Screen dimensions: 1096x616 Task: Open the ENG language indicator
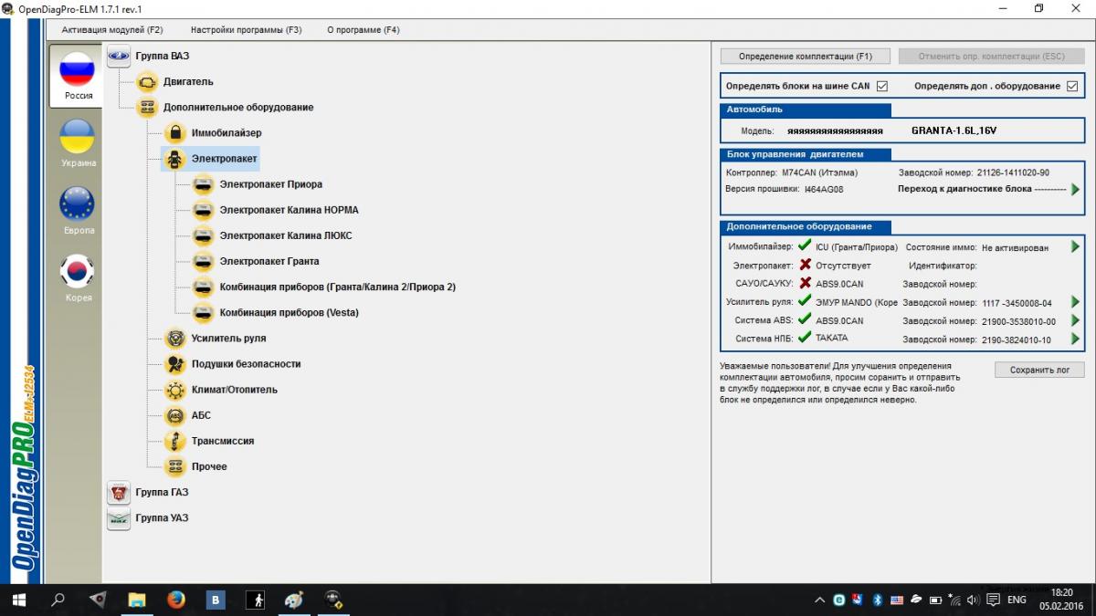click(x=1017, y=600)
